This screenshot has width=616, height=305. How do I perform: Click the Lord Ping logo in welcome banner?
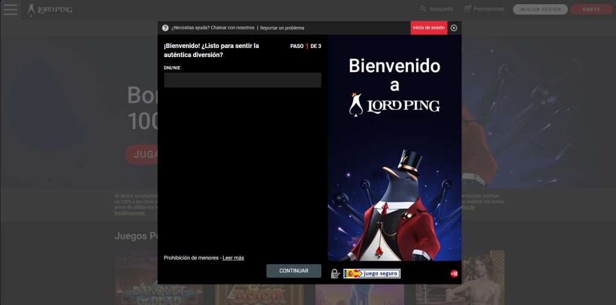395,104
